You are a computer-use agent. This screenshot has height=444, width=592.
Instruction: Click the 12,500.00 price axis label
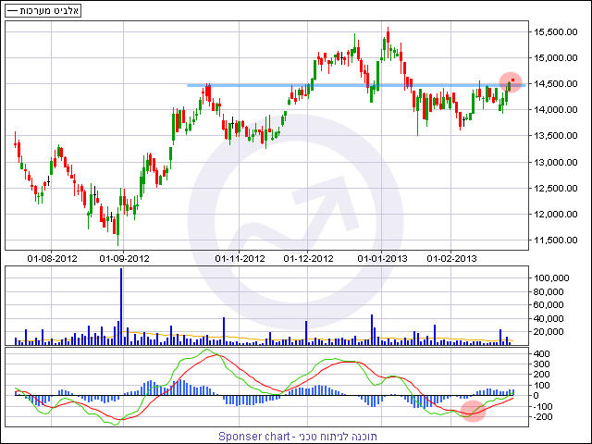(555, 189)
